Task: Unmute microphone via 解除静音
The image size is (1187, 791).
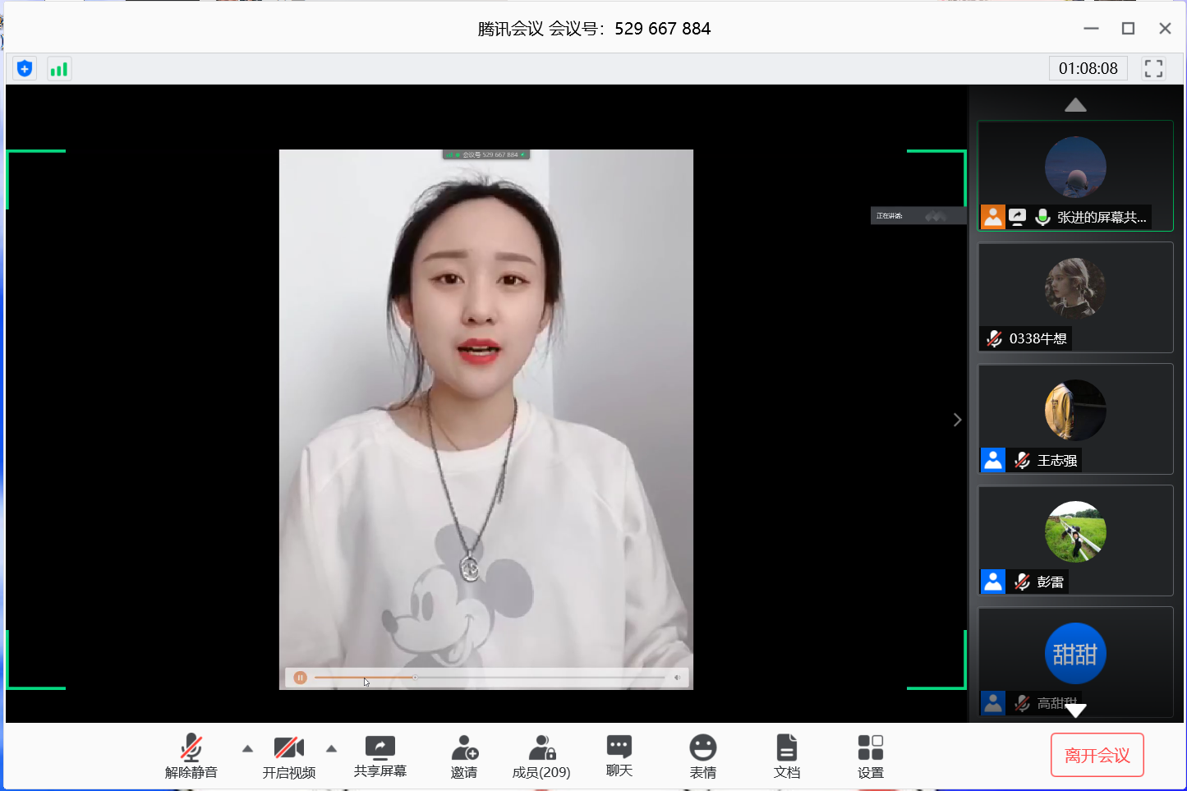Action: 191,757
